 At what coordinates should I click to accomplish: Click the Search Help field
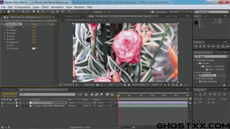point(212,12)
